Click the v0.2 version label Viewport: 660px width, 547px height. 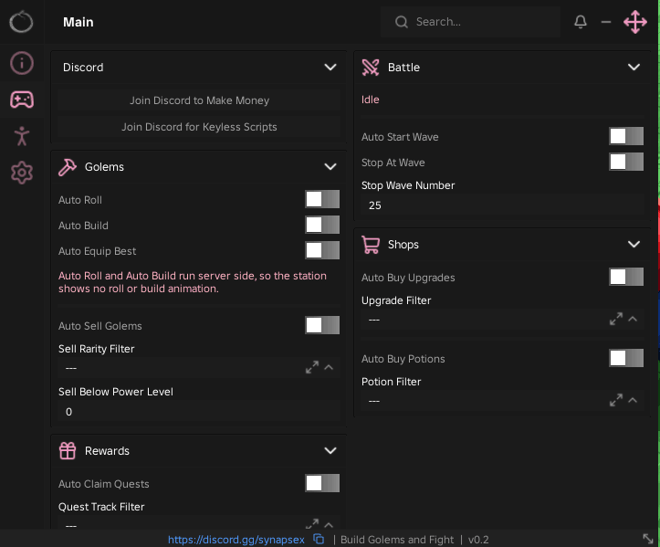tap(478, 540)
